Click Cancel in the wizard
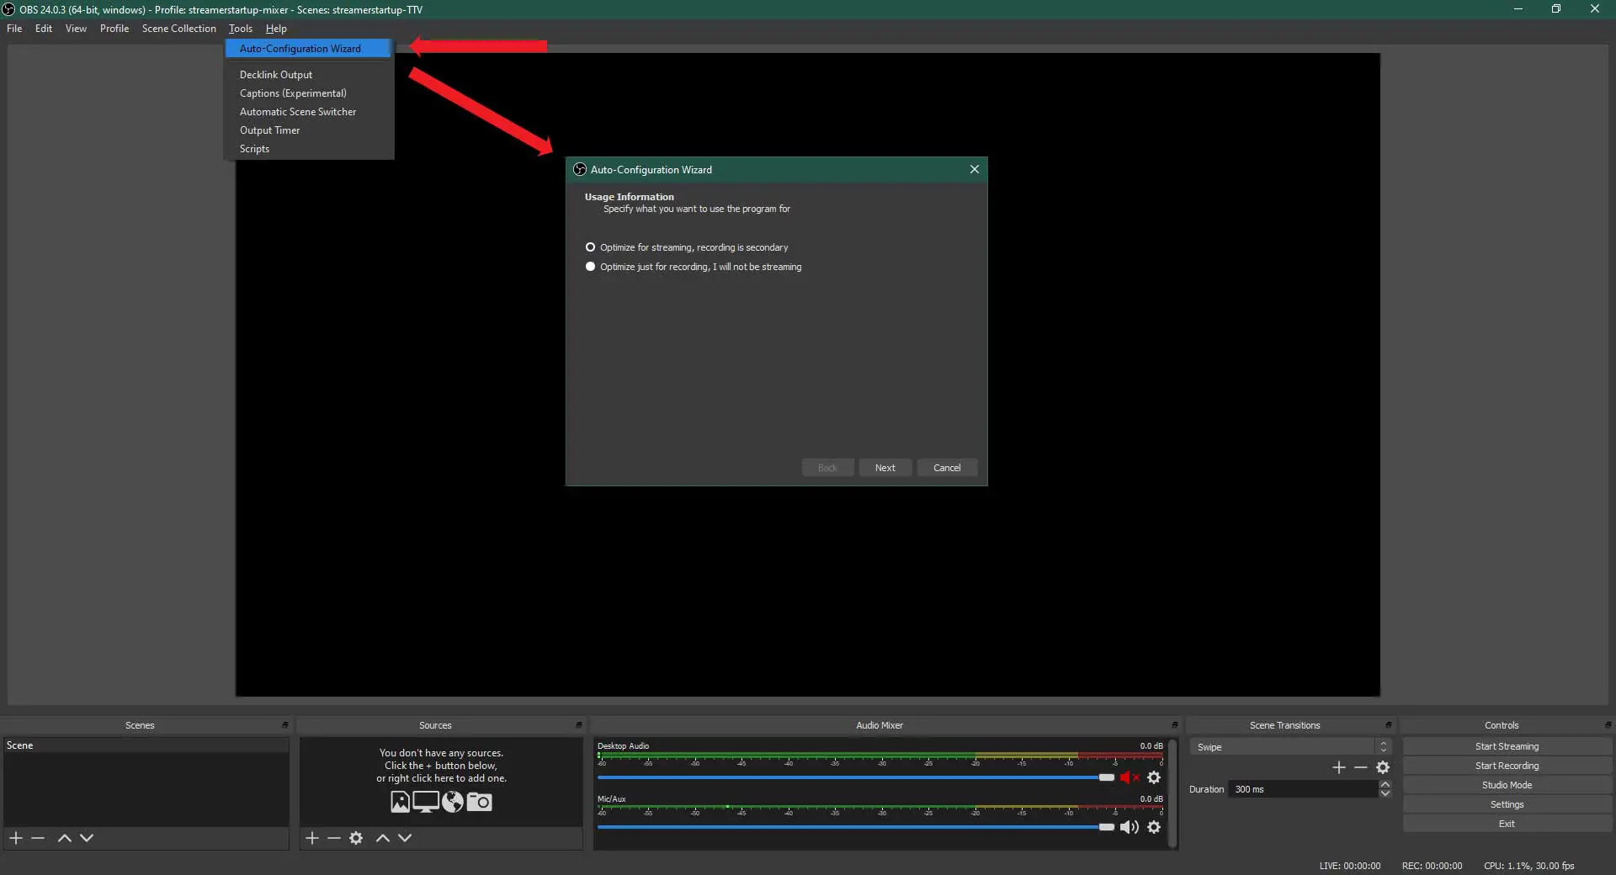This screenshot has width=1616, height=875. coord(947,468)
